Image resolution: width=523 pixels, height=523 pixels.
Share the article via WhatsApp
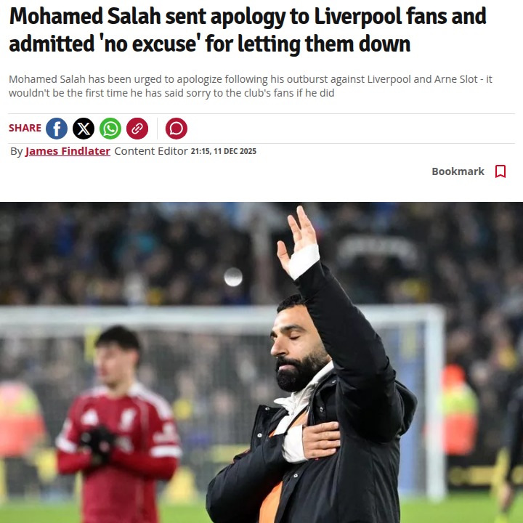coord(110,129)
